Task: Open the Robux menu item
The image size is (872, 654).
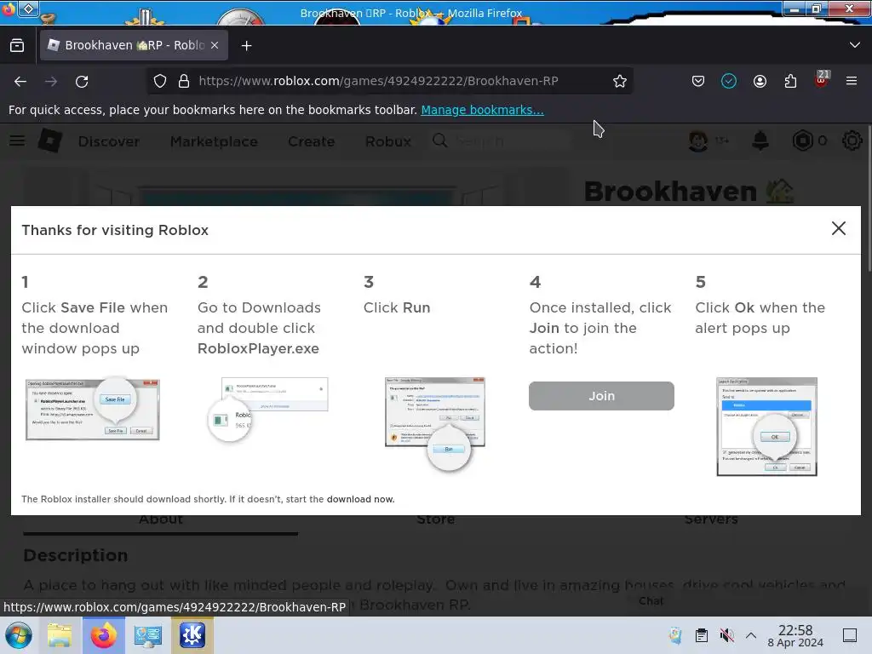Action: [x=388, y=142]
